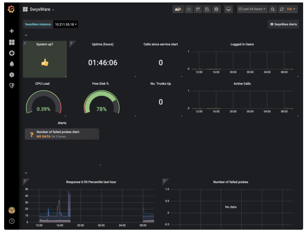The height and width of the screenshot is (233, 306).
Task: Expand the SwyxWare Instance IP dropdown
Action: 66,24
